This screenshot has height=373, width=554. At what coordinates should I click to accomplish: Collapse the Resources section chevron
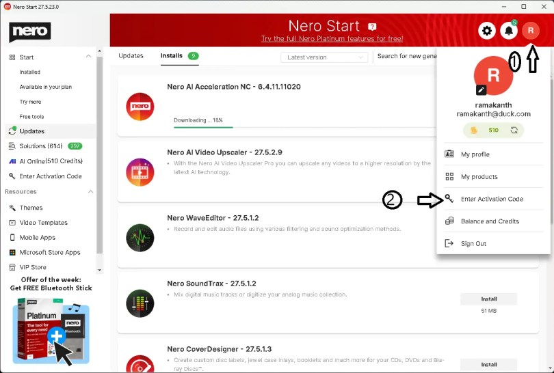click(x=90, y=191)
